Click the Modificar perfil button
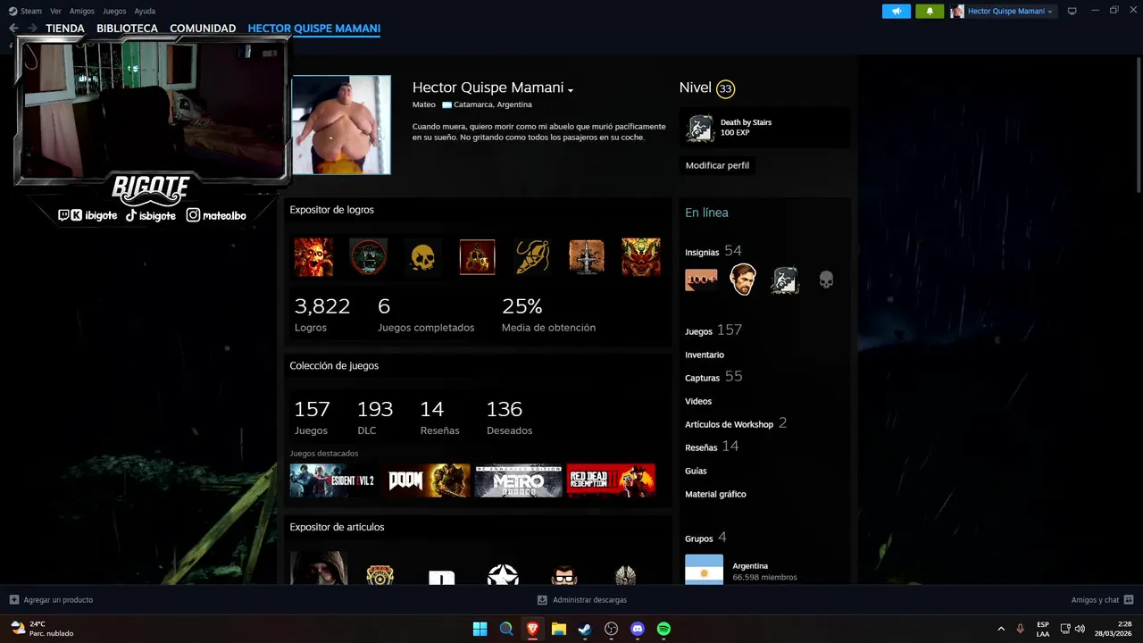 click(x=717, y=165)
